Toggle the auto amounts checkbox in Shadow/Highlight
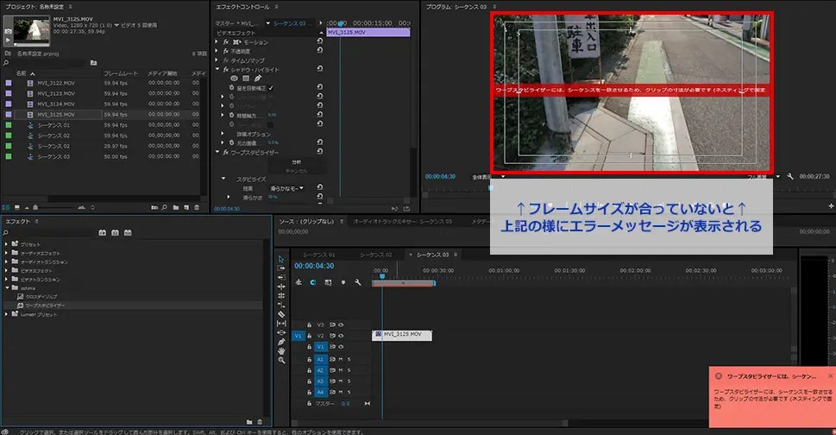The image size is (836, 435). 270,88
